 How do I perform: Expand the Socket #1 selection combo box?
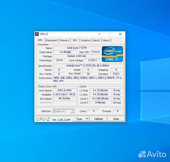click(x=64, y=111)
